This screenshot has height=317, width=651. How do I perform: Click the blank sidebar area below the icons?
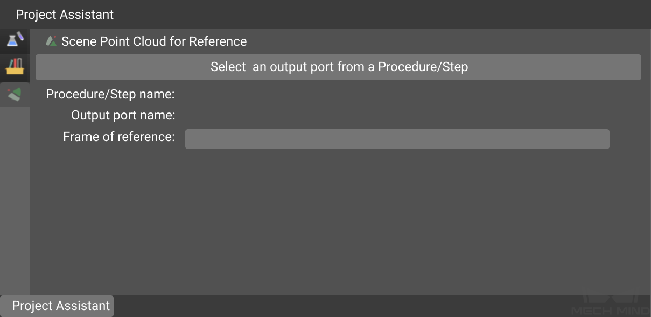click(x=15, y=200)
